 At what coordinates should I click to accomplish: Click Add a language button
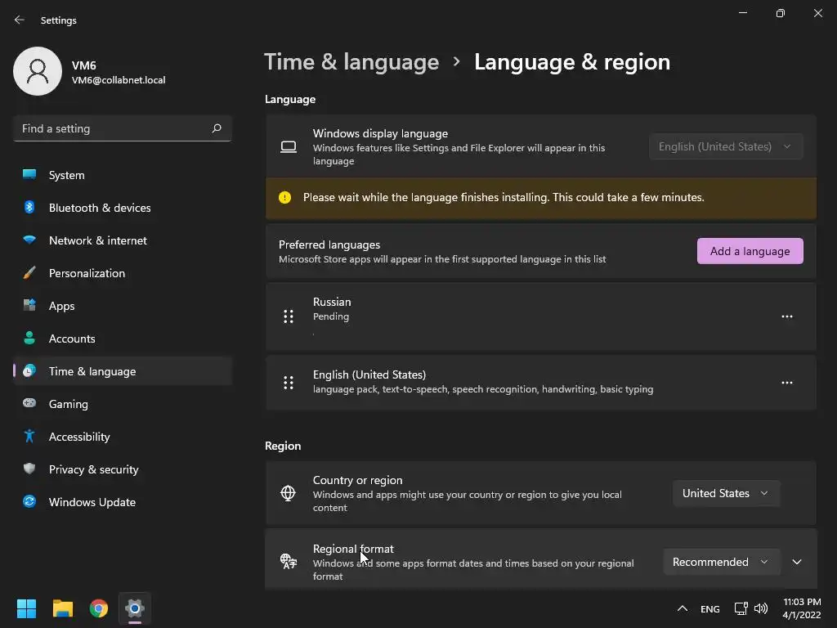750,251
